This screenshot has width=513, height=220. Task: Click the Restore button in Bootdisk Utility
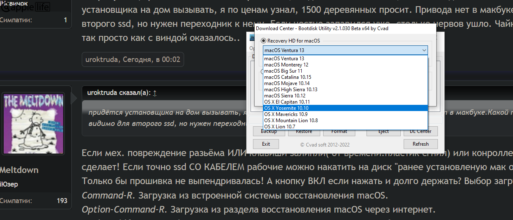[x=304, y=132]
